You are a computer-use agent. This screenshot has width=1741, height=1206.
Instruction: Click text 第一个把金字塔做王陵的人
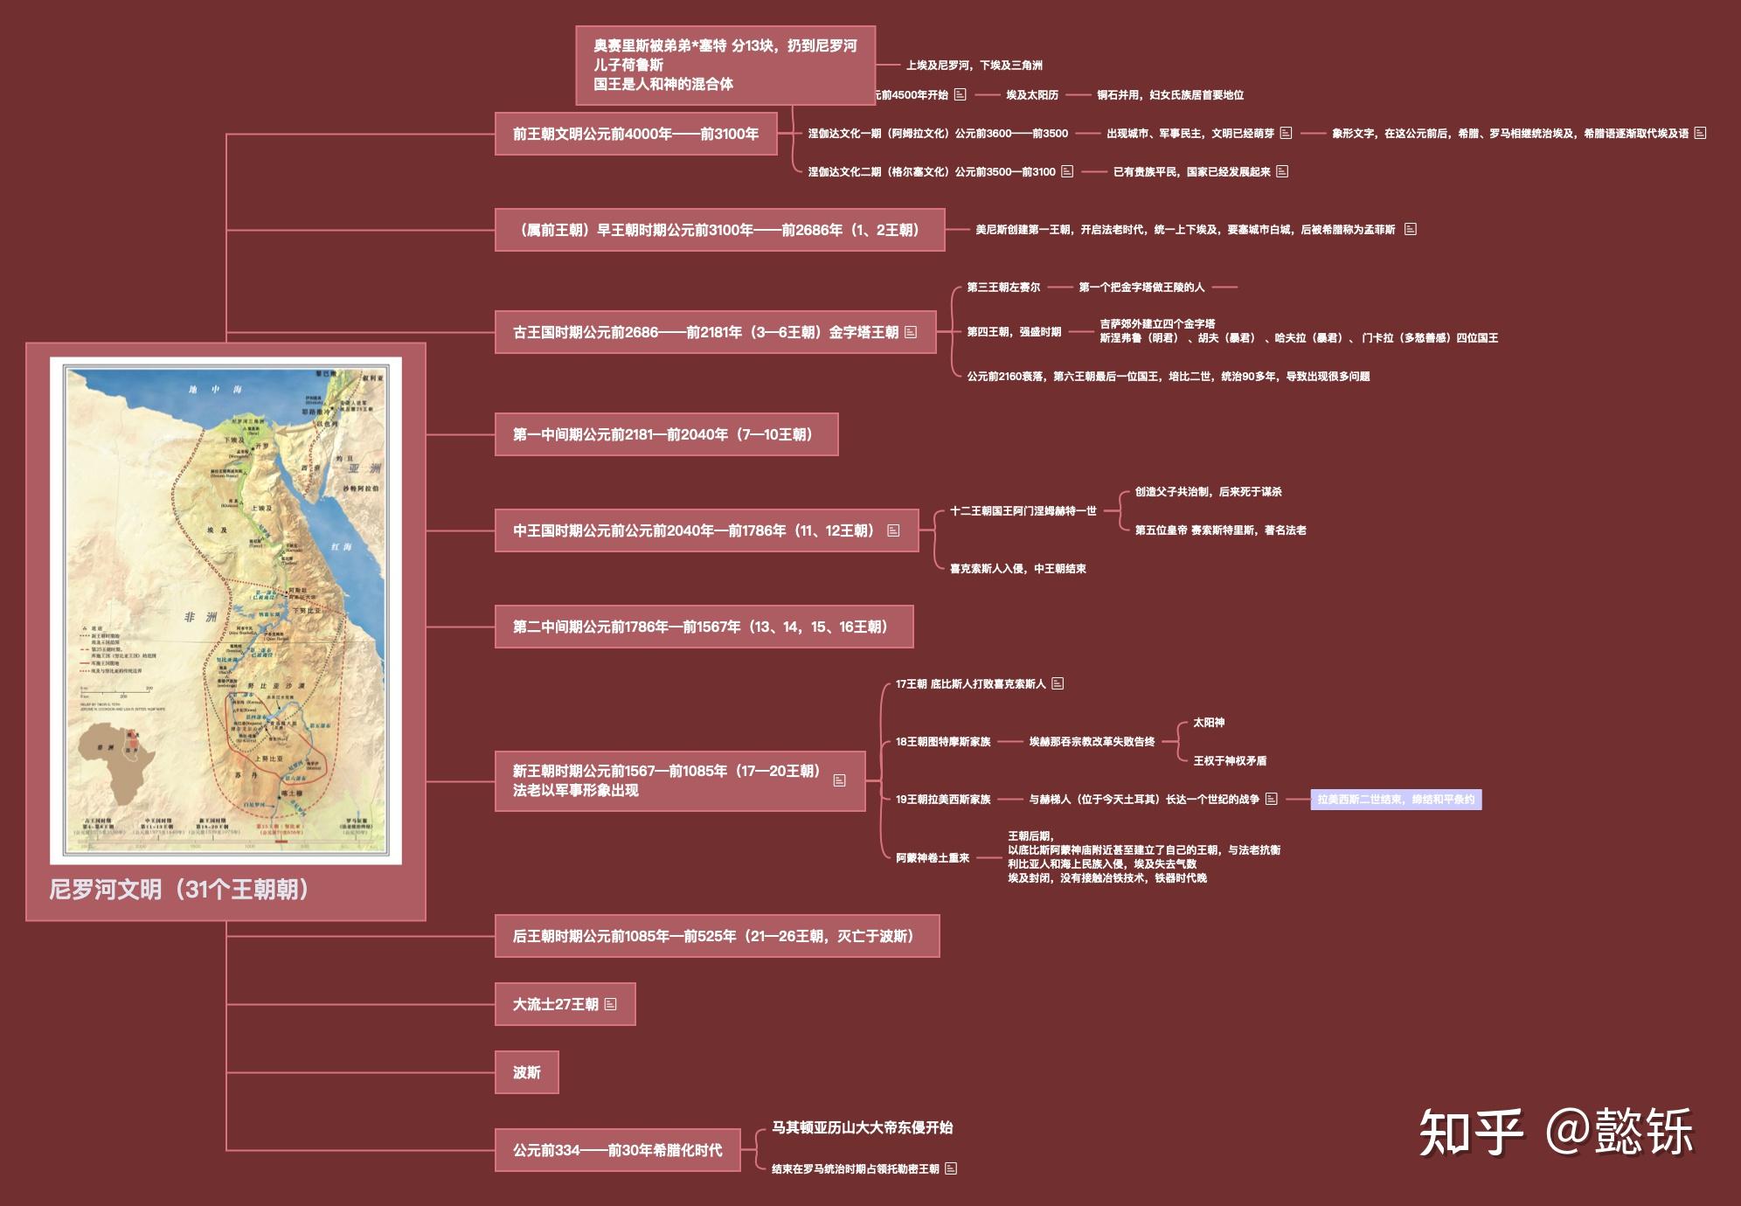(x=1141, y=287)
